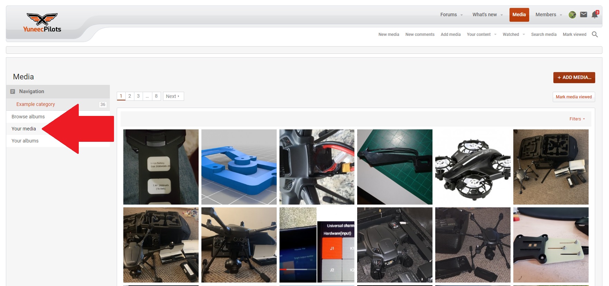Expand the What's new dropdown arrow

(x=502, y=15)
